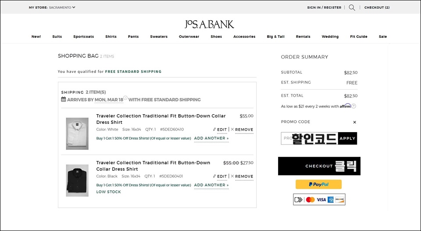Image resolution: width=421 pixels, height=231 pixels.
Task: Click the Est. Total $82.50 amount
Action: [351, 96]
